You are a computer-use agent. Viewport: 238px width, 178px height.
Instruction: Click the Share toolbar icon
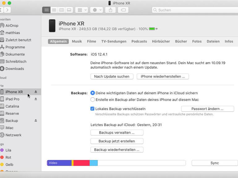click(111, 10)
